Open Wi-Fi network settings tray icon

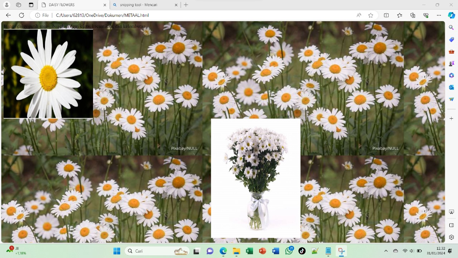coord(405,251)
